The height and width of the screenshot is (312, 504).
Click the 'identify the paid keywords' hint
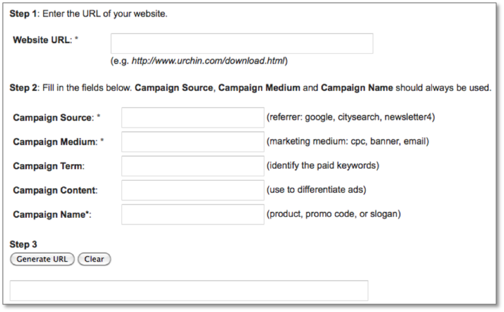323,166
